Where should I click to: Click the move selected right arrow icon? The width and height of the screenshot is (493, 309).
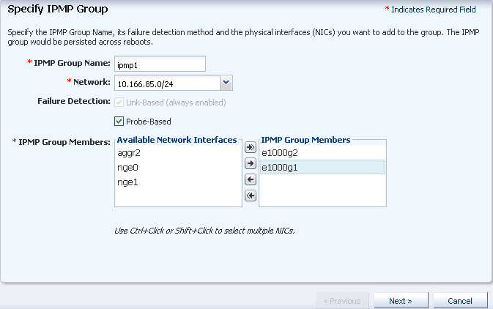coord(251,163)
